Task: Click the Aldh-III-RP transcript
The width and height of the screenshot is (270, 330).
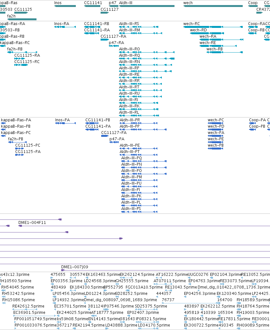Action: coord(145,71)
